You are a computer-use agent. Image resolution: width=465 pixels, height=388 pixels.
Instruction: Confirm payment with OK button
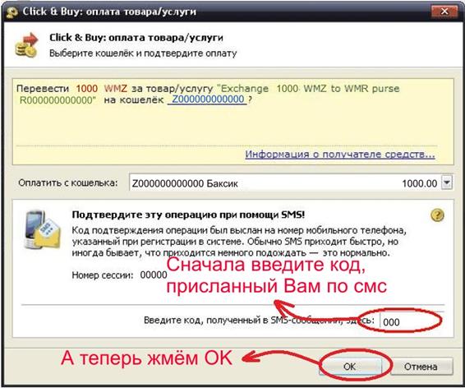tap(350, 367)
